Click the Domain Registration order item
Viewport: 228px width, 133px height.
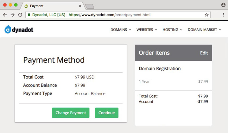click(160, 68)
